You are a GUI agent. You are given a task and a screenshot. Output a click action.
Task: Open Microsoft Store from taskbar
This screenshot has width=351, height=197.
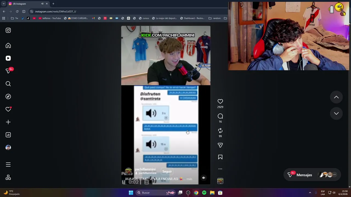point(220,193)
